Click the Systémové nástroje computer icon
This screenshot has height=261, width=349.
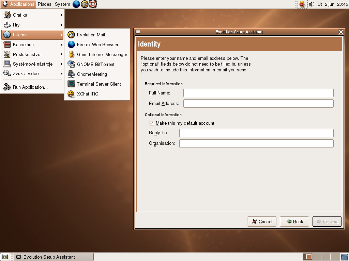coord(7,64)
